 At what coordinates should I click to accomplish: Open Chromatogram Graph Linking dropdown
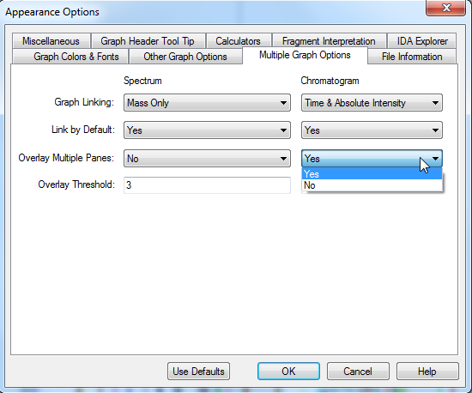point(372,103)
